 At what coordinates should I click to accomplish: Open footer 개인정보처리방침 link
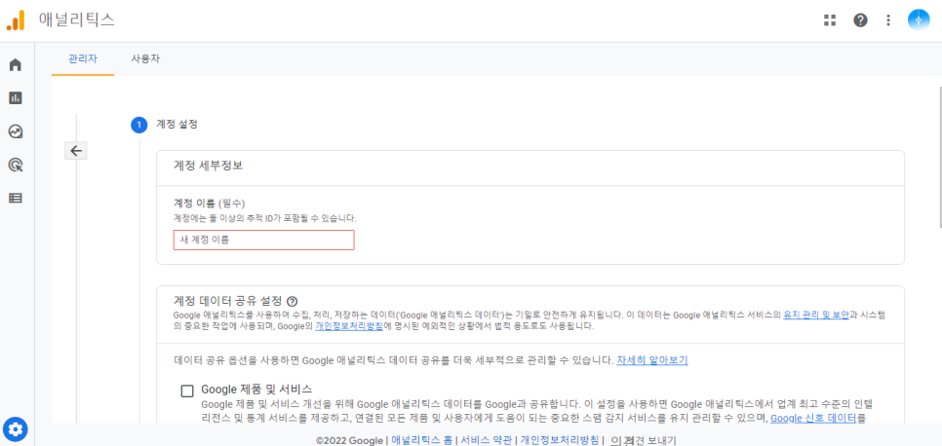click(x=560, y=440)
